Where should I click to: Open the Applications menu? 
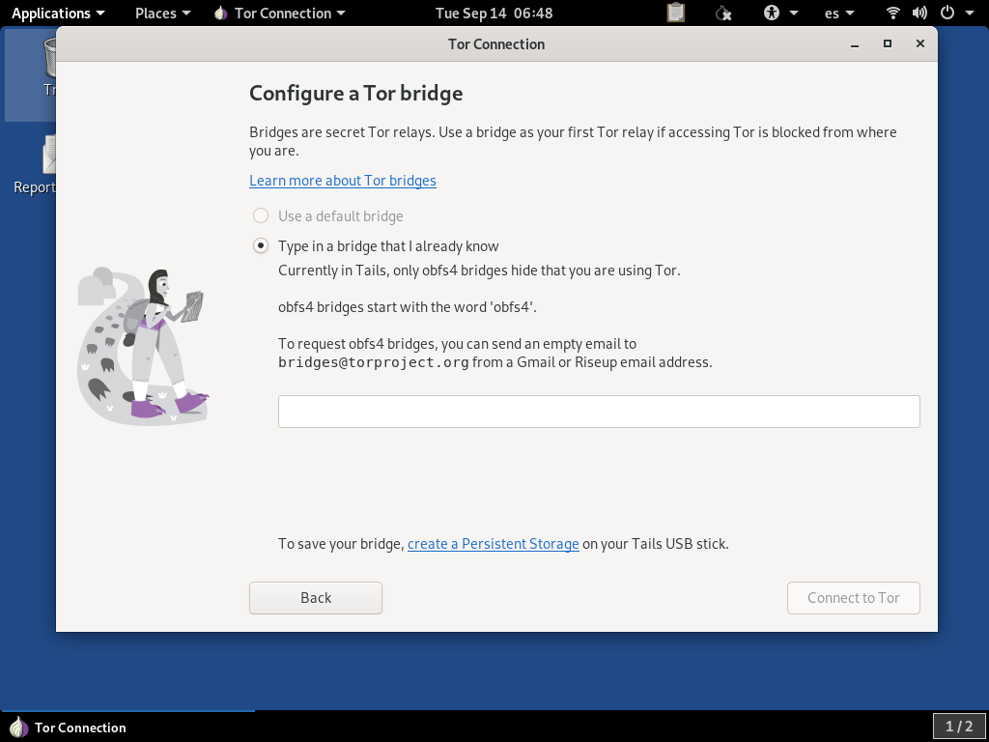[x=58, y=14]
